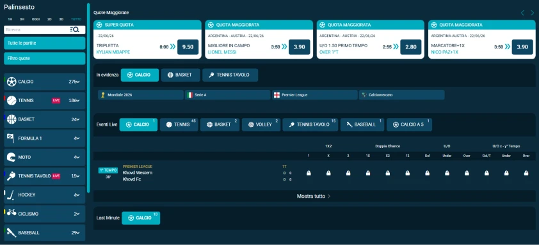
Task: Select the 3D time filter
Action: click(61, 19)
